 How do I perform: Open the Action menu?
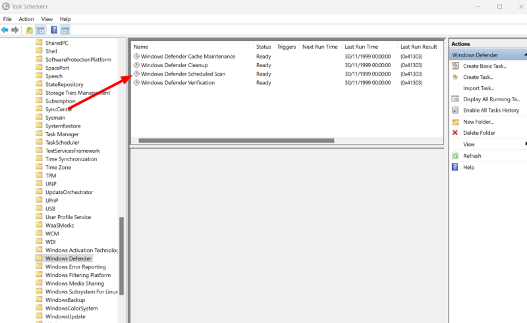click(x=26, y=19)
